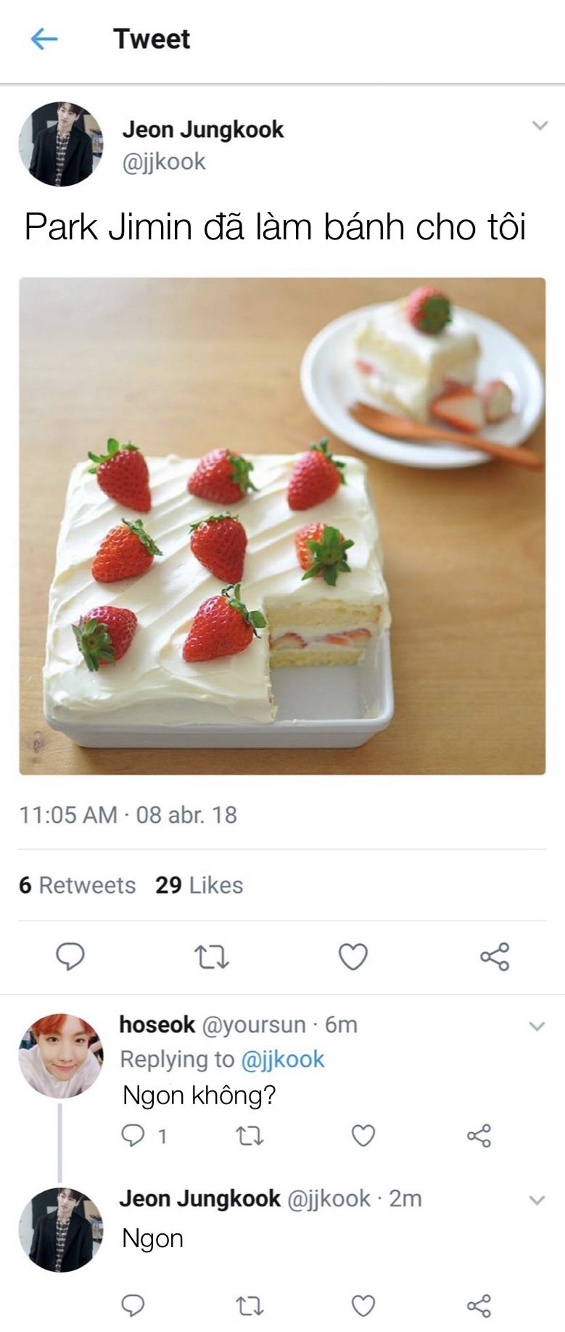Open chevron menu on Jungkook's reply
Screen dimensions: 565x1332
(537, 1201)
